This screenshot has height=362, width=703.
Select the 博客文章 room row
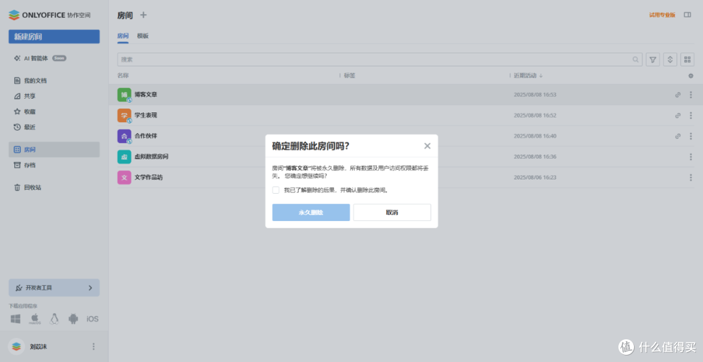(x=406, y=94)
